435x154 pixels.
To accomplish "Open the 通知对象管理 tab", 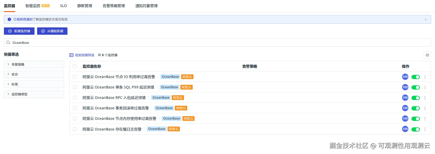I will pos(146,6).
